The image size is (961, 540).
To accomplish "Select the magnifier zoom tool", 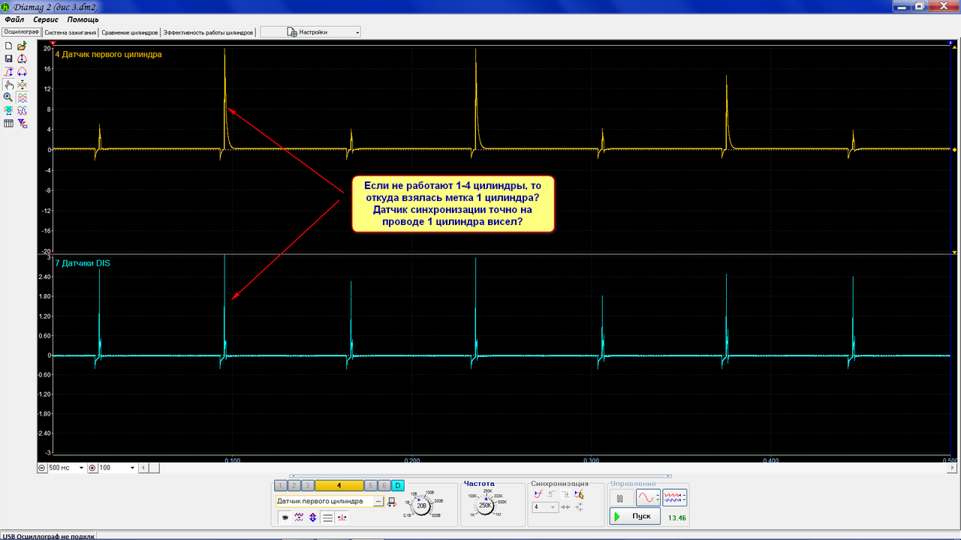I will (8, 97).
